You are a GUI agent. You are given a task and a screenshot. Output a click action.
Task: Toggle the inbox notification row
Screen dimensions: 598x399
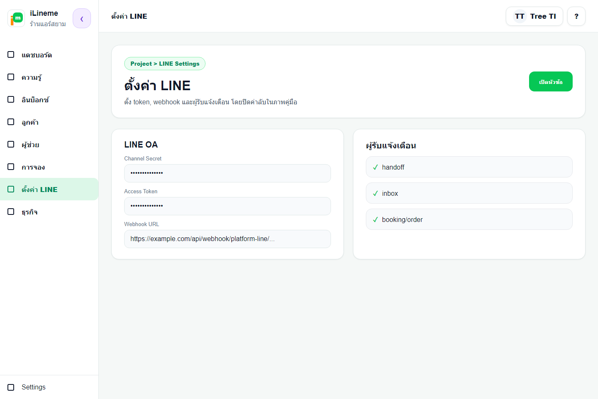coord(469,193)
